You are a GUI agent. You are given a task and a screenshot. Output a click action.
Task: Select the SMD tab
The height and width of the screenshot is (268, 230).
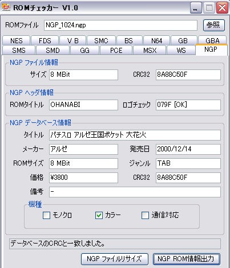(x=53, y=50)
